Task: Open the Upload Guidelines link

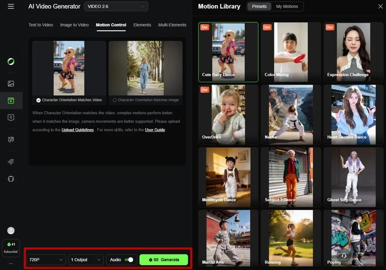Action: coord(78,130)
